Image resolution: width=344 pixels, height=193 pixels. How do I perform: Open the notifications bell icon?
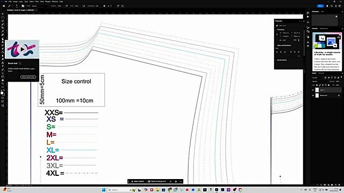click(327, 6)
